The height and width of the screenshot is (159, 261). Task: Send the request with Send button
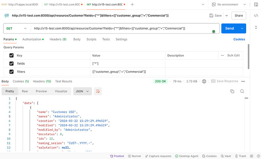230,28
